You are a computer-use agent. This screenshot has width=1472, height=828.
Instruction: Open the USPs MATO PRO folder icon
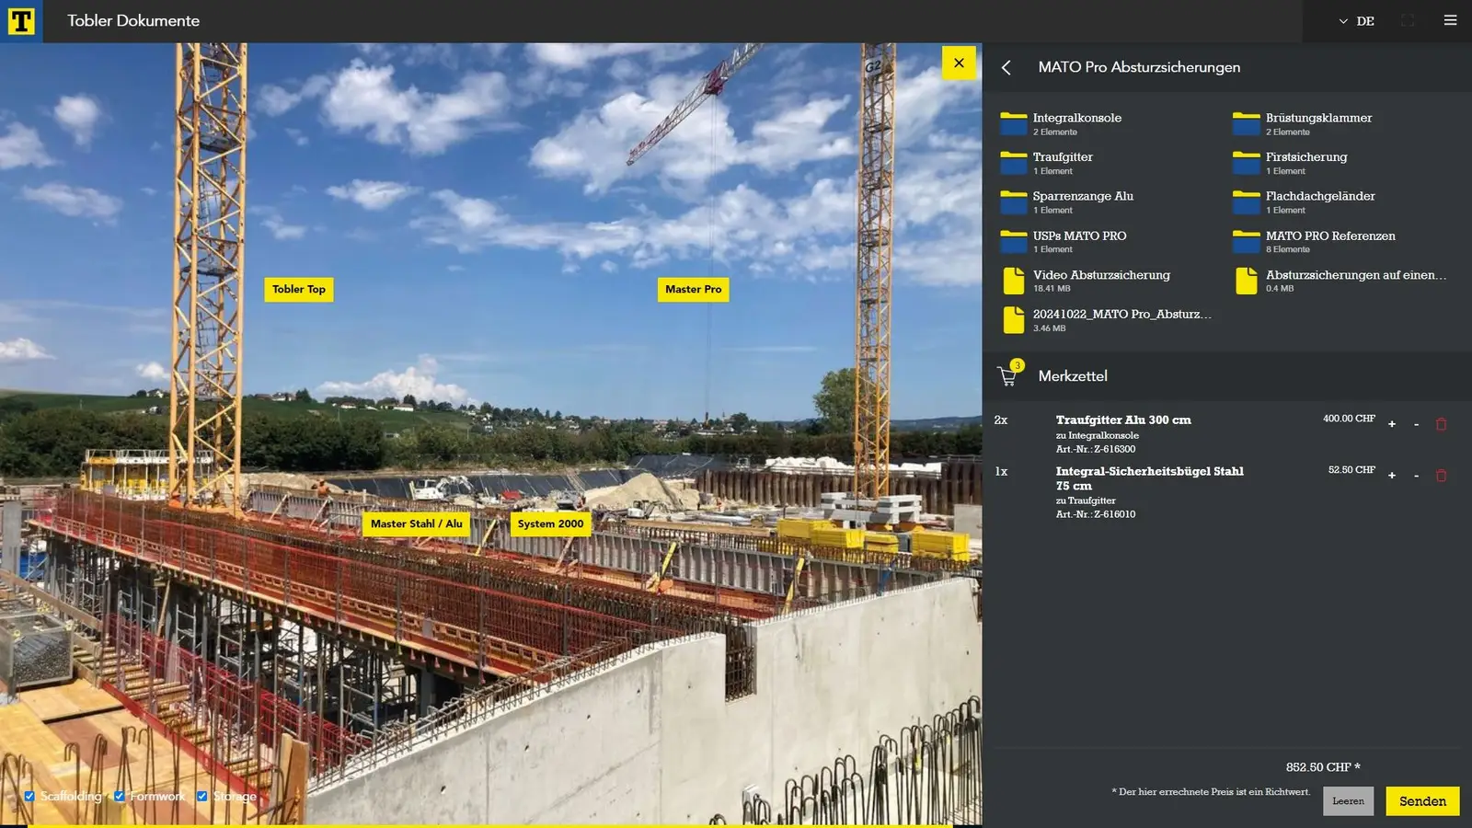(x=1013, y=241)
